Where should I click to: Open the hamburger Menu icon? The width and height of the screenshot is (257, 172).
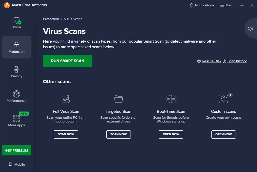click(x=222, y=5)
